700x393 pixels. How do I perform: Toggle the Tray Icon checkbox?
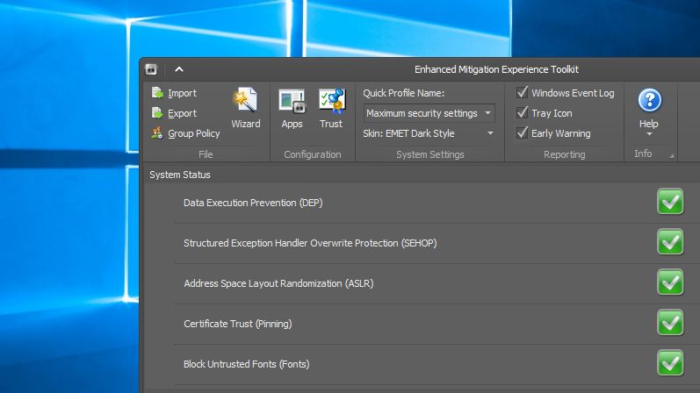pos(522,112)
